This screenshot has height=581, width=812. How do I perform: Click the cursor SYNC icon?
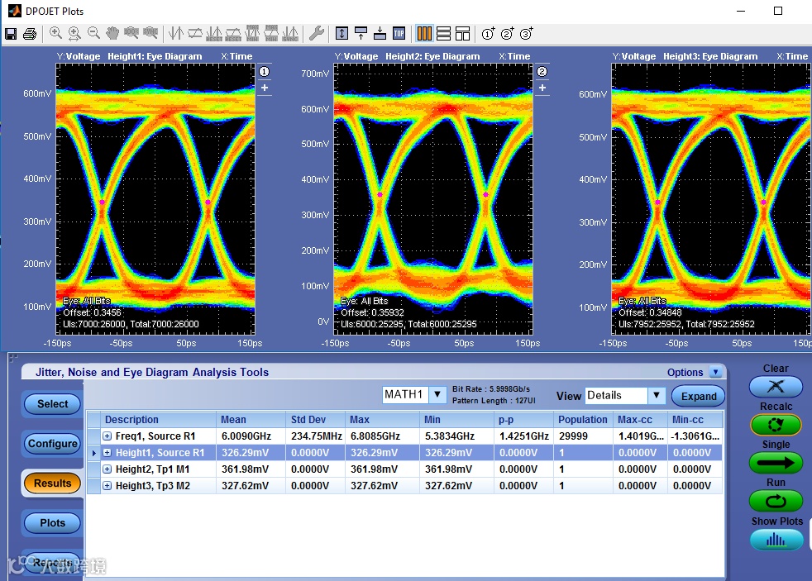290,34
